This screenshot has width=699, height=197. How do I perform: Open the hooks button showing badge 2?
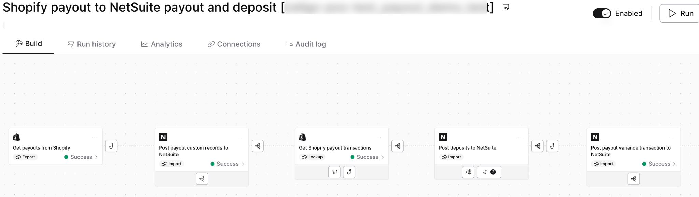(x=489, y=172)
